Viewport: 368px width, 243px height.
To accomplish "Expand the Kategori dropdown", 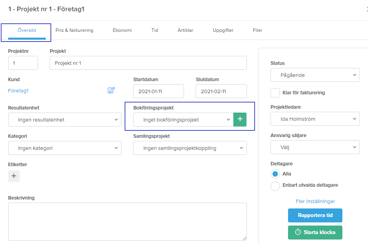I will pyautogui.click(x=65, y=148).
